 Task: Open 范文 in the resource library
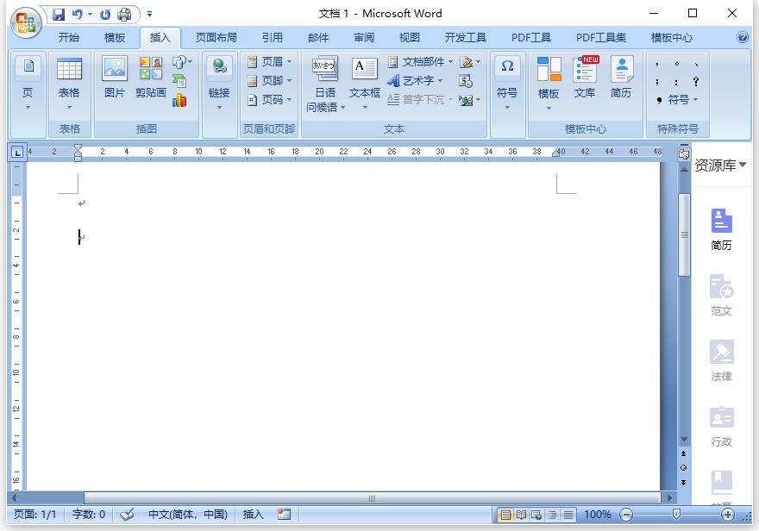pos(721,295)
